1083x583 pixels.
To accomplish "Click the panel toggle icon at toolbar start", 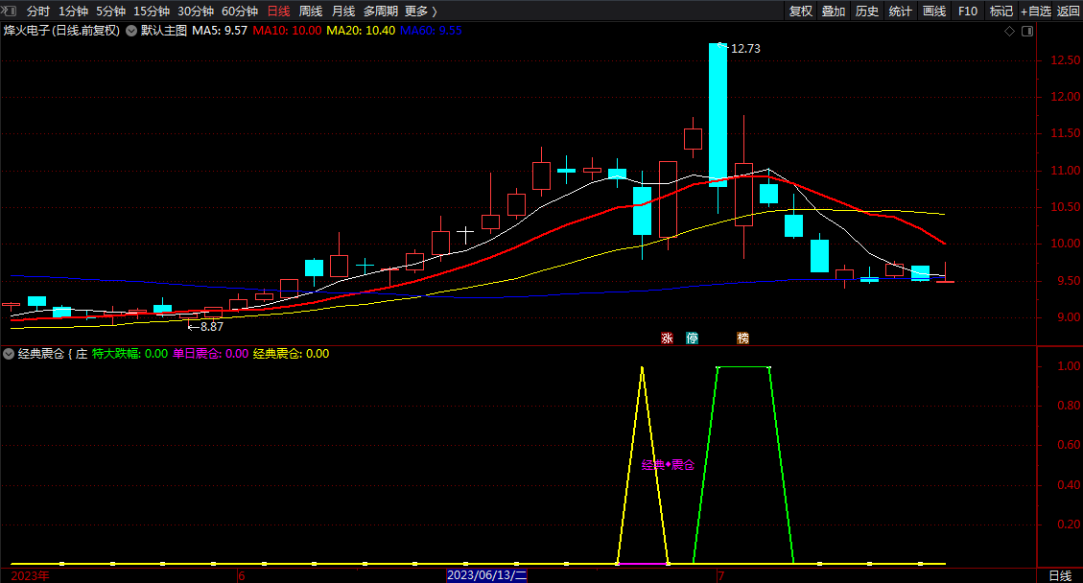I will (9, 12).
